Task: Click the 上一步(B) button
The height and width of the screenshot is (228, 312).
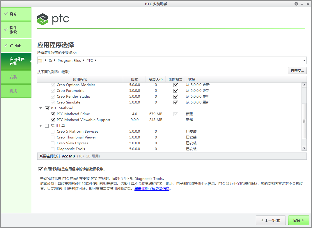Action: 271,220
